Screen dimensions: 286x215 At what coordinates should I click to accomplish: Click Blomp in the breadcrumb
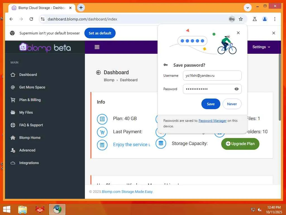[109, 80]
